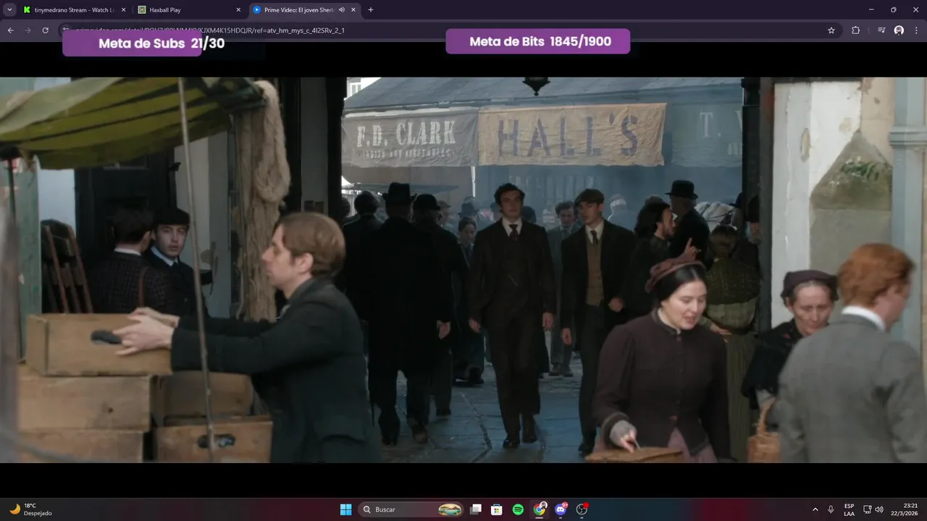Mute audio on the Prime Video tab

click(341, 10)
